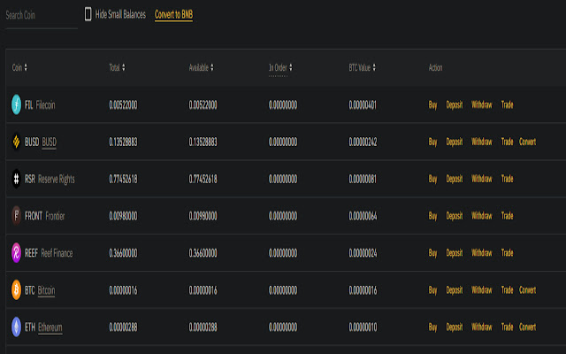The image size is (566, 354).
Task: Click Buy in the REEF row
Action: pos(432,253)
